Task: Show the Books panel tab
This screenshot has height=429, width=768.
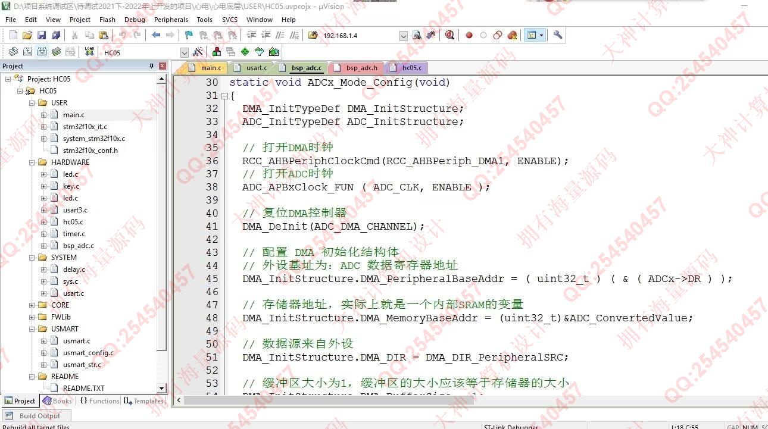Action: pyautogui.click(x=58, y=401)
